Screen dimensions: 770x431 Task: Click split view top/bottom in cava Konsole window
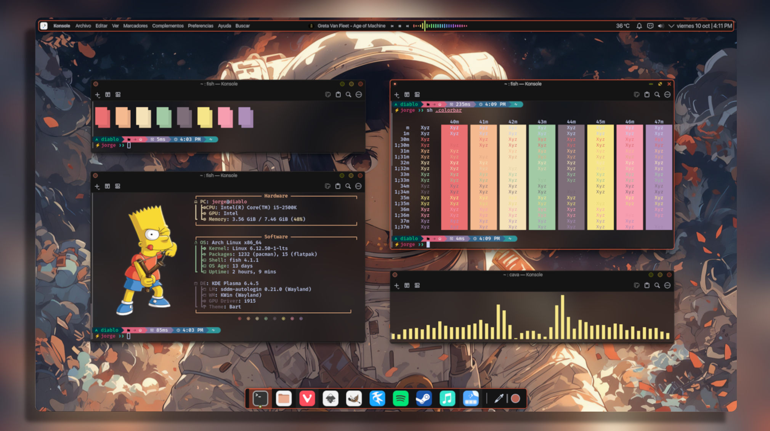[417, 285]
